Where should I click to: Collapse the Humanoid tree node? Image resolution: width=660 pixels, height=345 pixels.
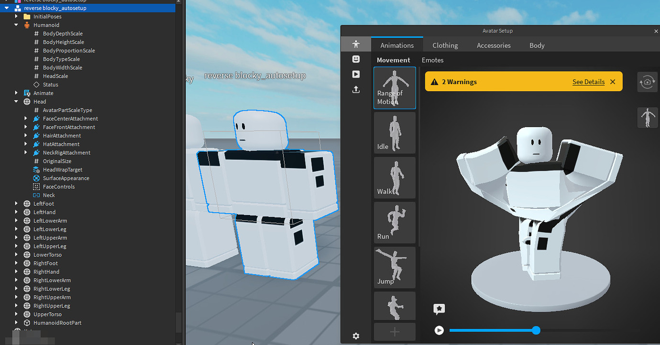coord(16,25)
